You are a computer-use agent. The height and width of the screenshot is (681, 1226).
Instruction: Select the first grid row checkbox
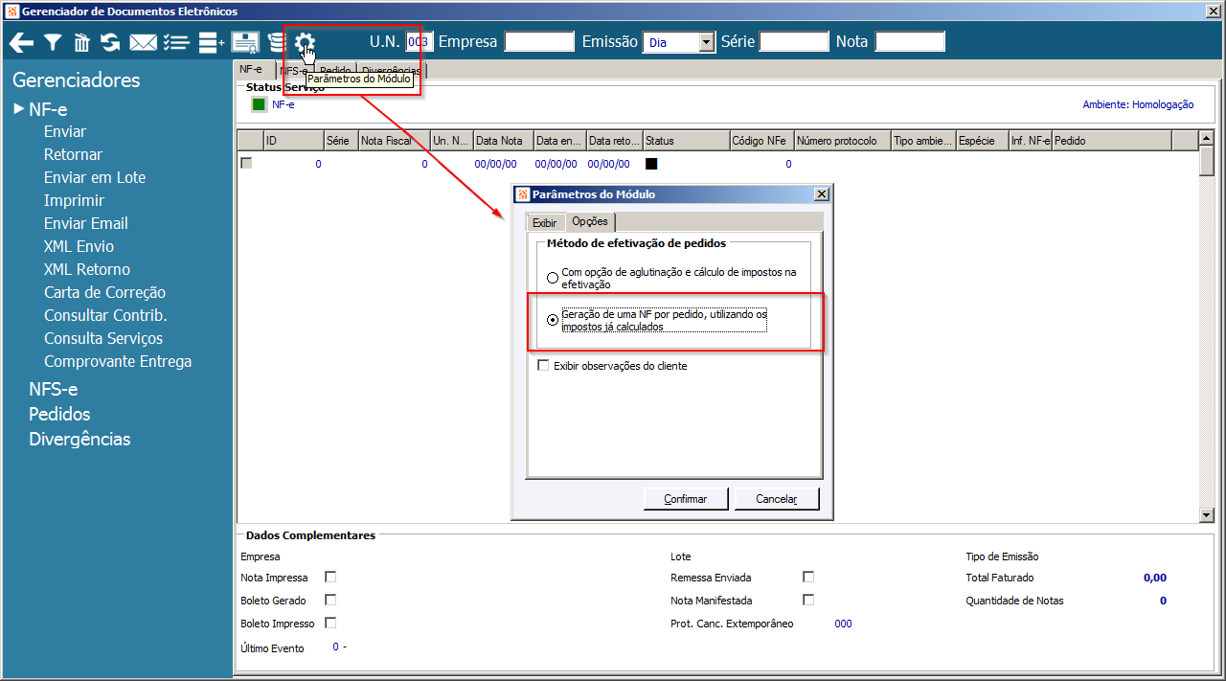[246, 163]
